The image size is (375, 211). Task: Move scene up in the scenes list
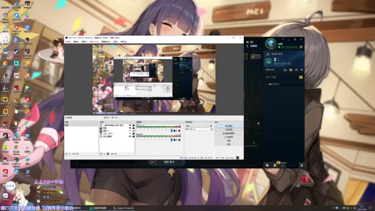click(x=74, y=154)
